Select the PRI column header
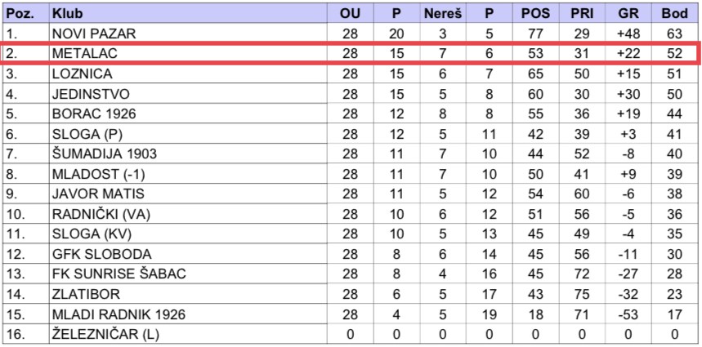 [582, 14]
